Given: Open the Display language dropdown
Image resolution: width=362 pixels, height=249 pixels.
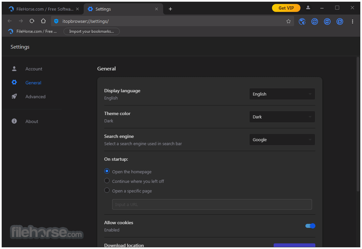Looking at the screenshot, I should pos(282,94).
